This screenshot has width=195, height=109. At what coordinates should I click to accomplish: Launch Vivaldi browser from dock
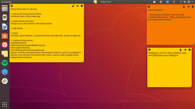5,45
